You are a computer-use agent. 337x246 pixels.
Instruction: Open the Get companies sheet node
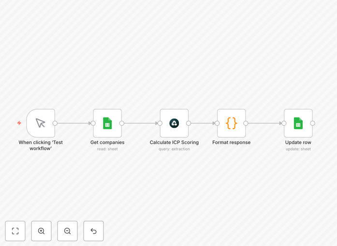[x=107, y=123]
